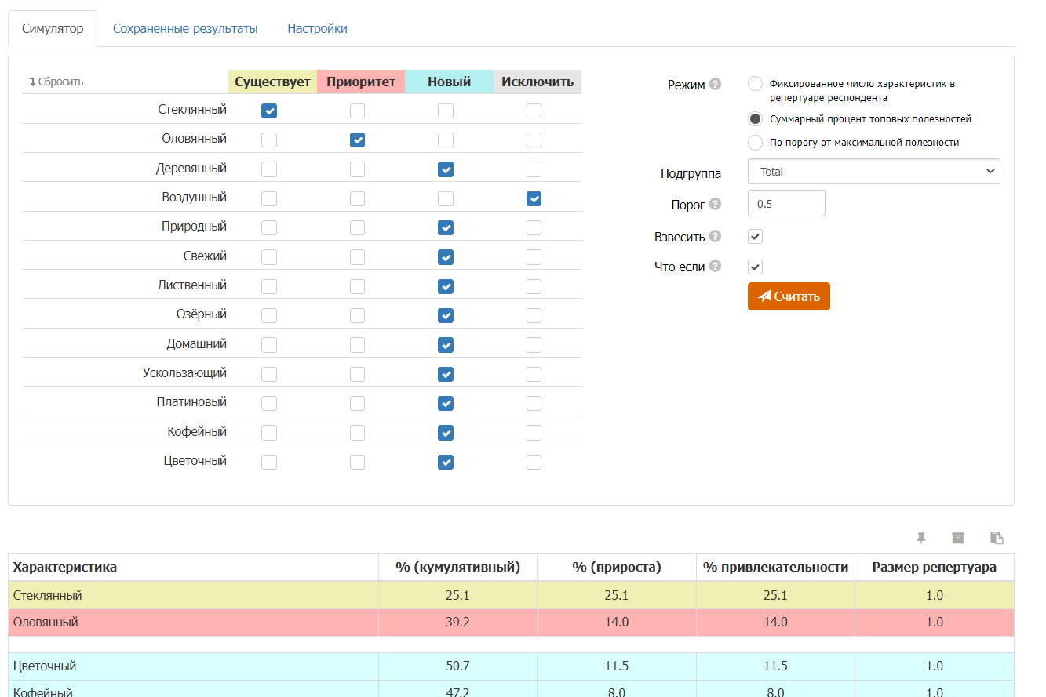Image resolution: width=1046 pixels, height=697 pixels.
Task: Select Стеклянный row in the results table
Action: pos(511,596)
